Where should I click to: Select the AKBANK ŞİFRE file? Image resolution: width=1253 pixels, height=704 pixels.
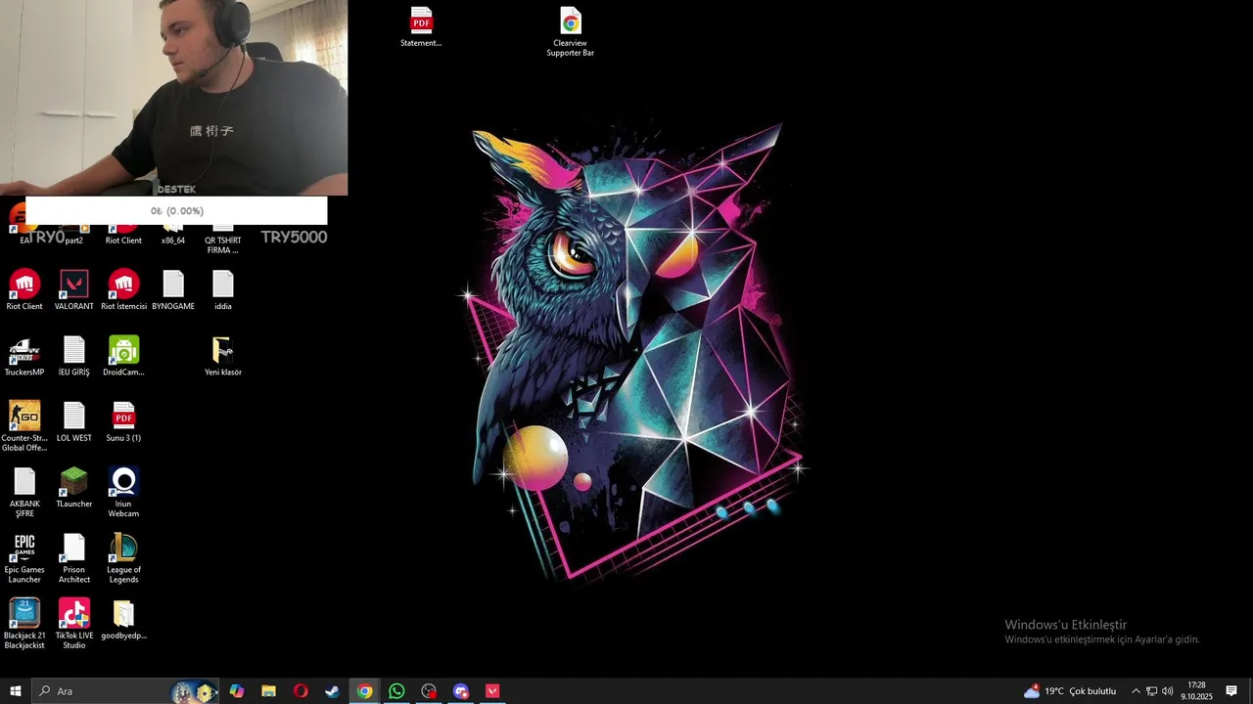pos(24,492)
